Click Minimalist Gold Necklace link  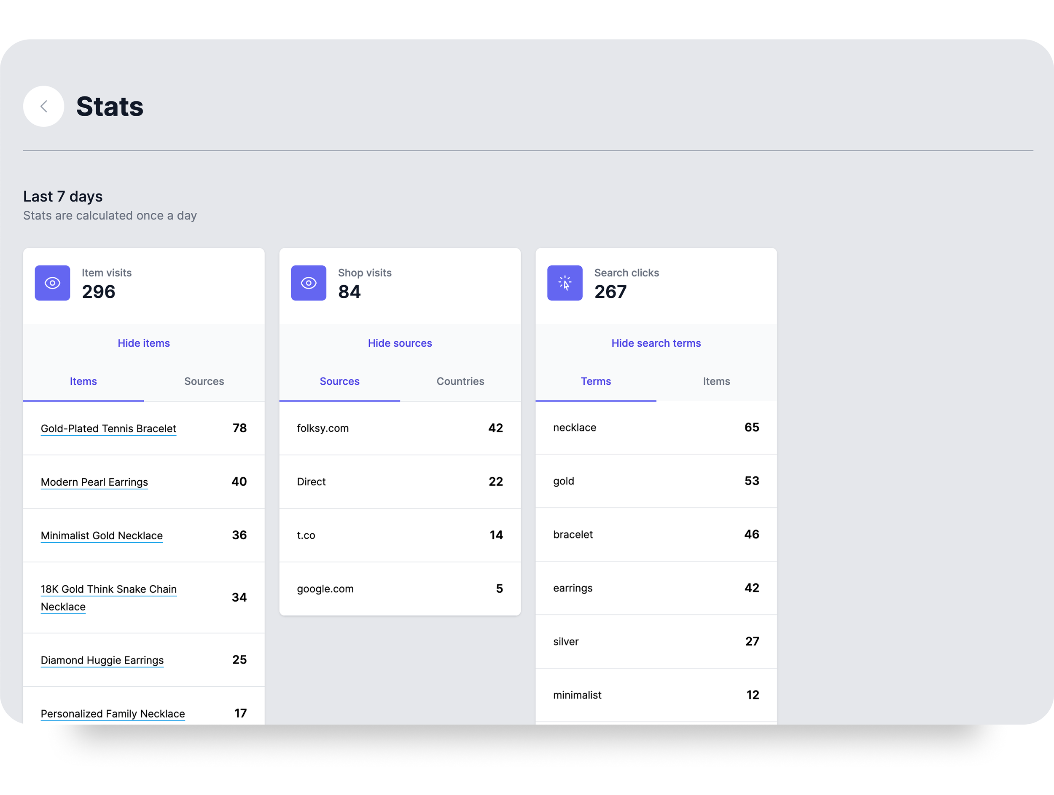click(x=102, y=535)
